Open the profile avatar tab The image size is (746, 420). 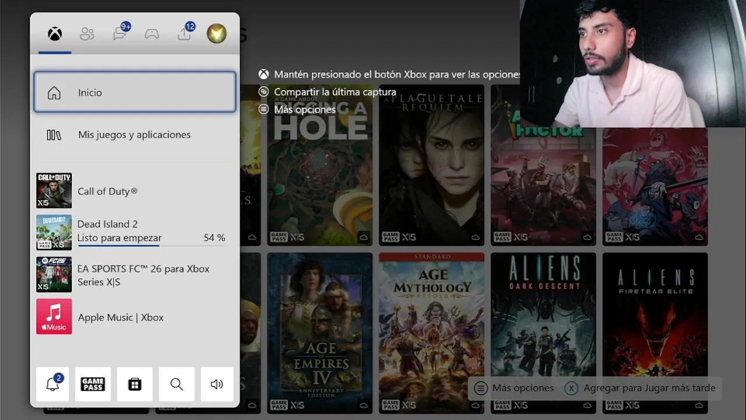pyautogui.click(x=217, y=33)
